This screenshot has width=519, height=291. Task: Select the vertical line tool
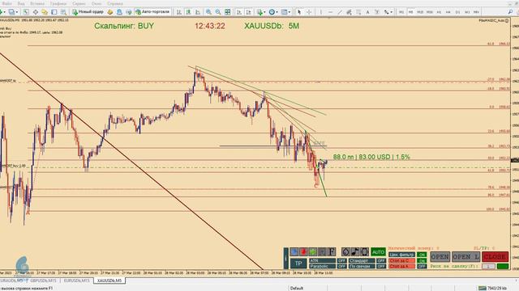[321, 12]
